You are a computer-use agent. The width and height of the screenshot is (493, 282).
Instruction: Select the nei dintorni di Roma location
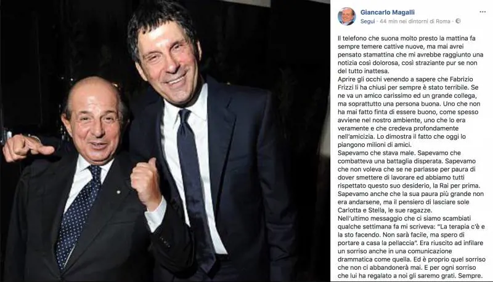pyautogui.click(x=425, y=22)
